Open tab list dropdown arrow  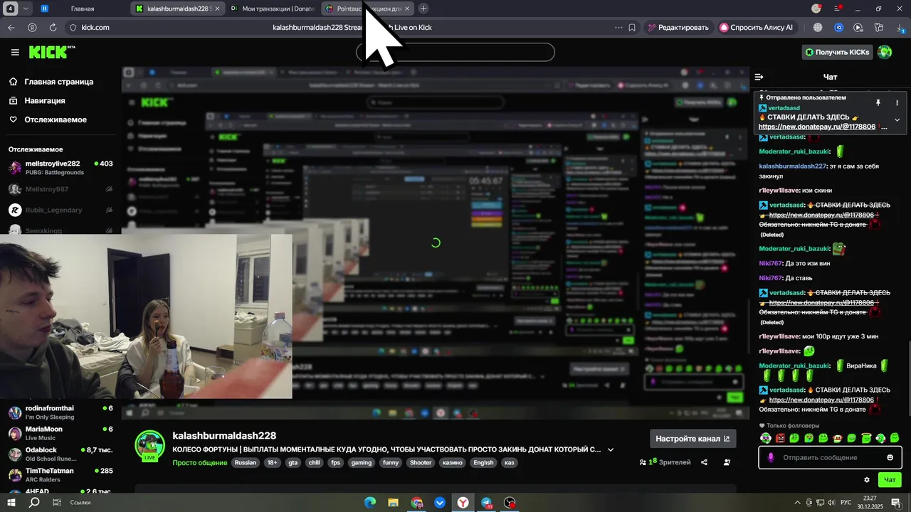[26, 9]
